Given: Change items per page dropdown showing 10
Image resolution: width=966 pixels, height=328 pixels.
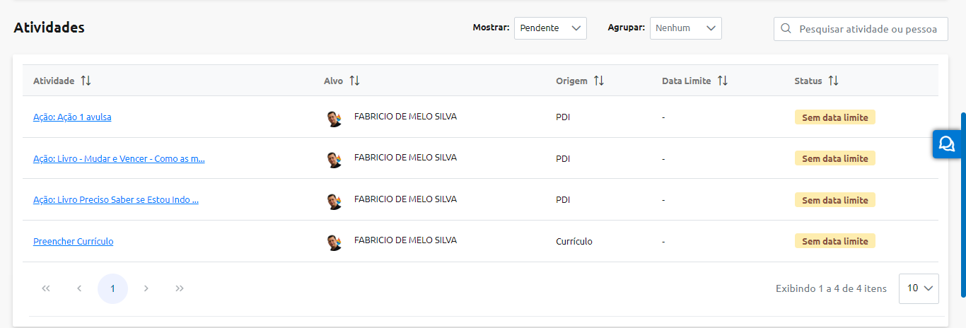Looking at the screenshot, I should point(919,288).
